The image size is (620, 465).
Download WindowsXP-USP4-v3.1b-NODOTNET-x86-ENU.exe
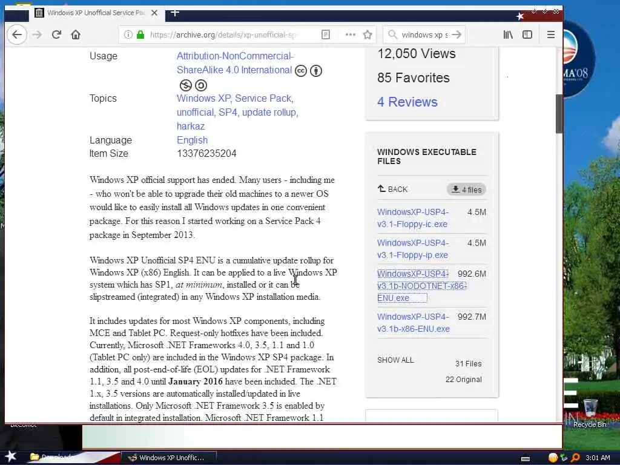point(422,286)
